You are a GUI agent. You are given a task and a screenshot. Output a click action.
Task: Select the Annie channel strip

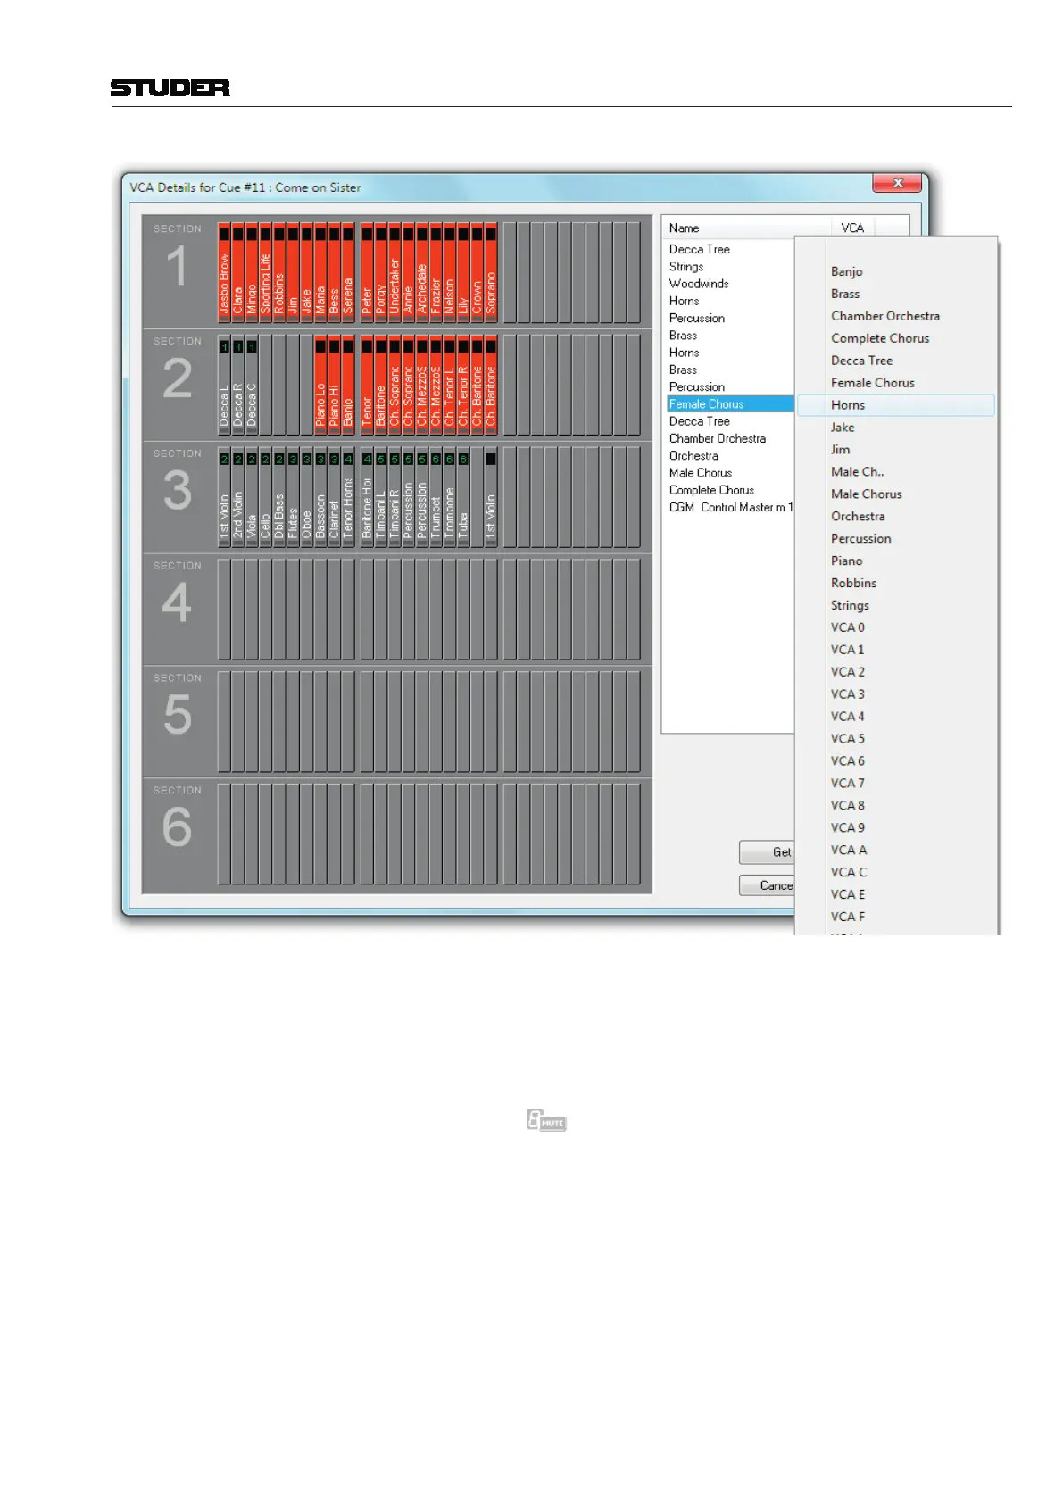408,272
